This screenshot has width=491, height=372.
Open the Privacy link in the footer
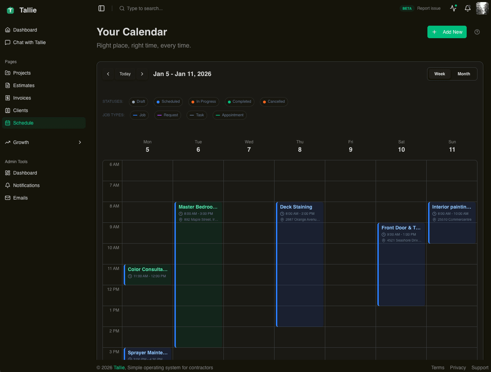point(458,367)
